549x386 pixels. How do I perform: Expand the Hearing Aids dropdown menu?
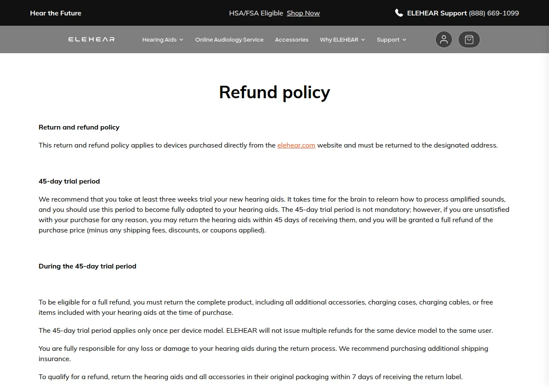[x=163, y=39]
